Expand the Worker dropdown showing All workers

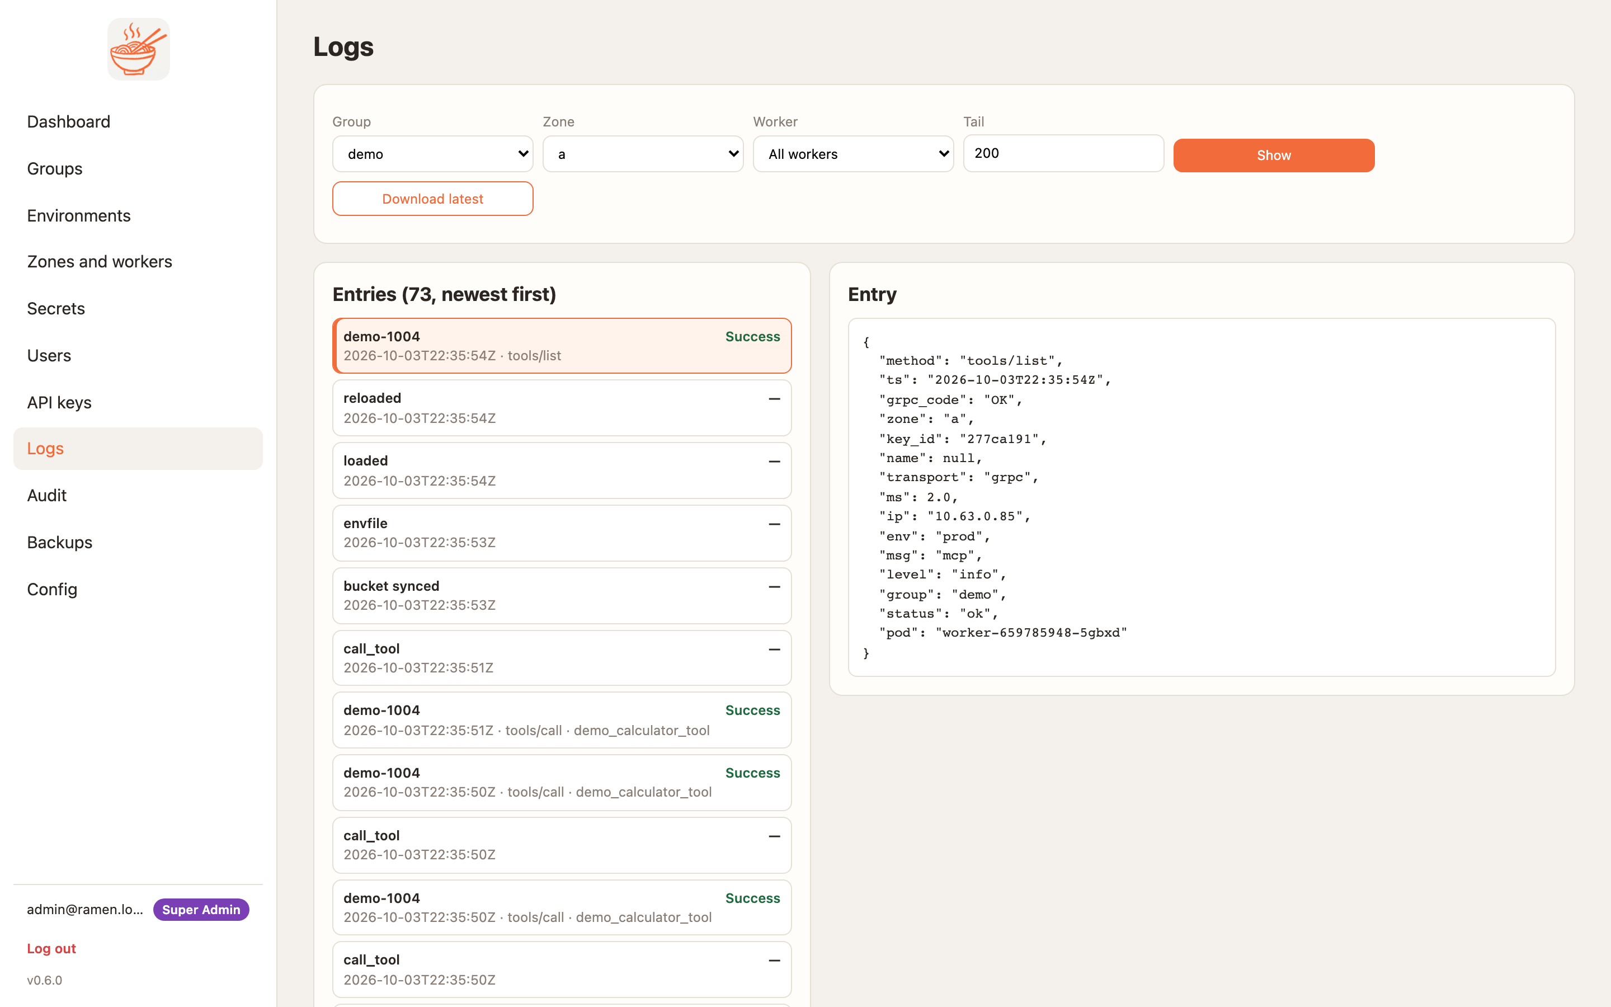[854, 154]
